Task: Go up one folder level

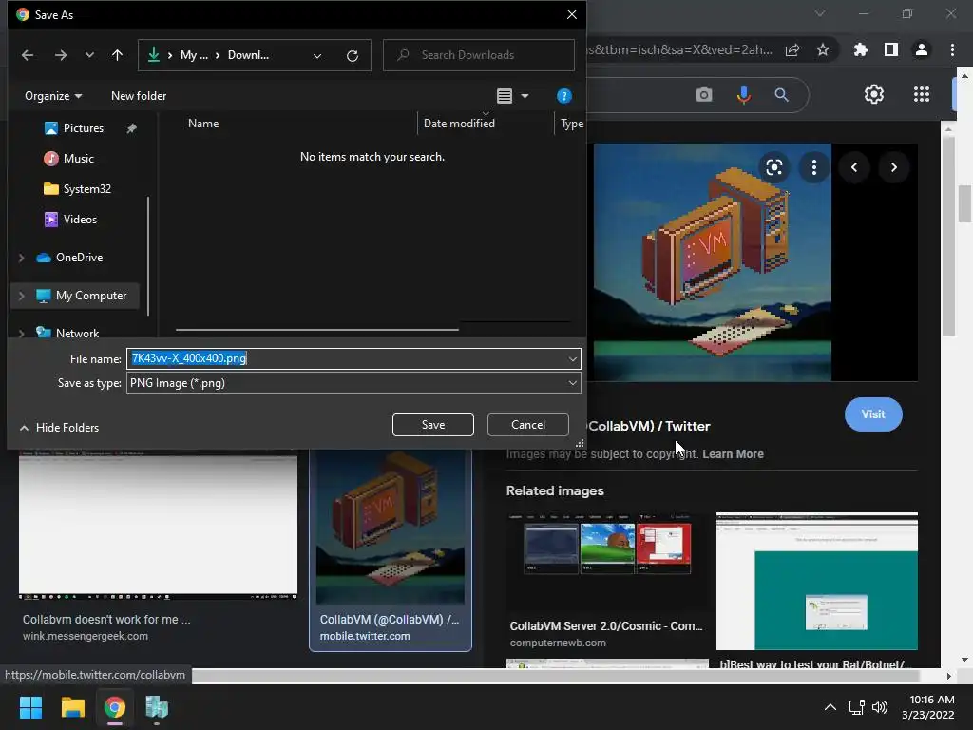Action: [x=117, y=55]
